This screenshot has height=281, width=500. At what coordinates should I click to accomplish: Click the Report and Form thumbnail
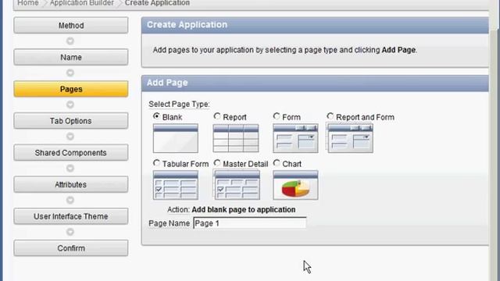(x=350, y=138)
